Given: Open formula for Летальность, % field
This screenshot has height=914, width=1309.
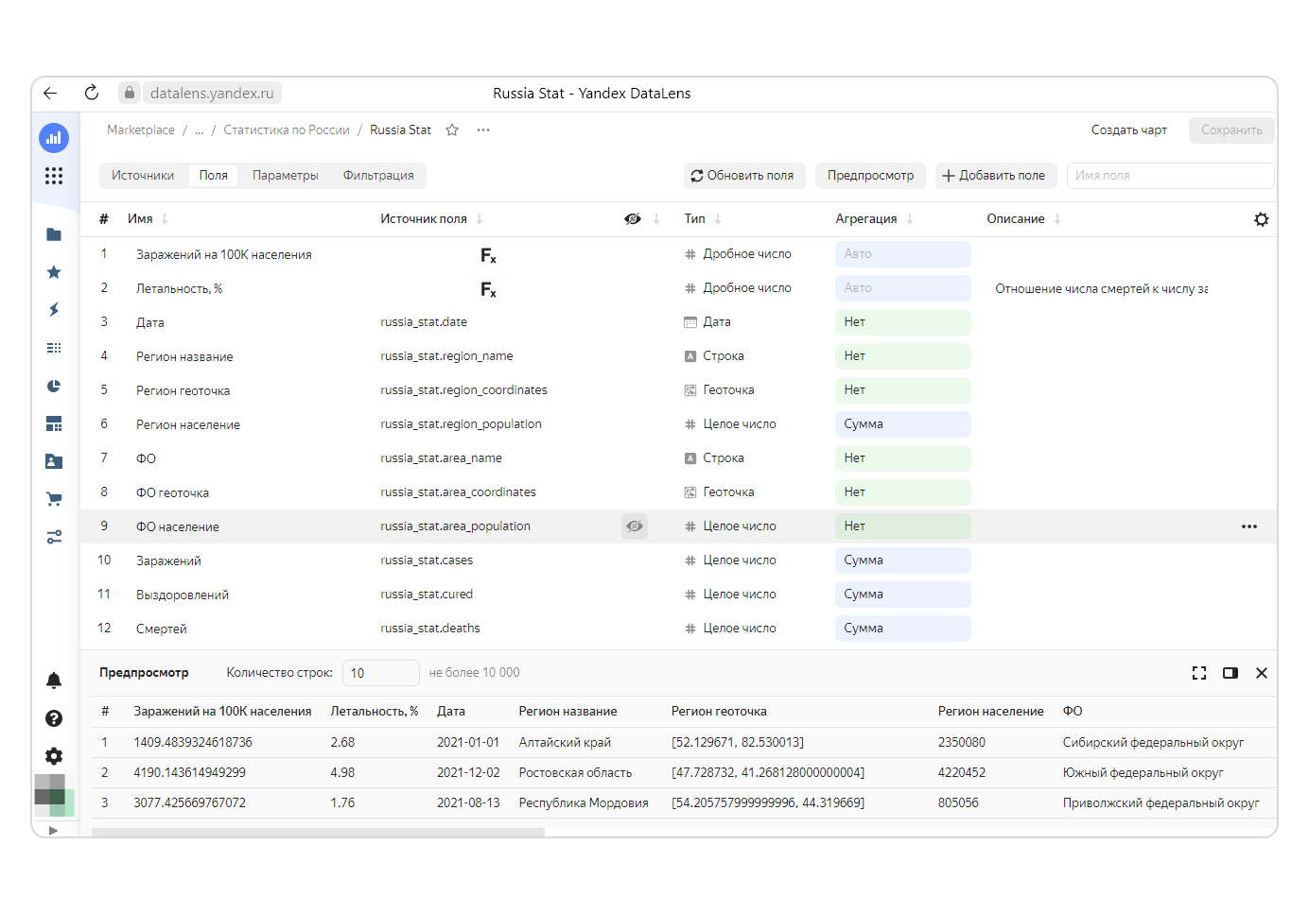Looking at the screenshot, I should point(488,289).
